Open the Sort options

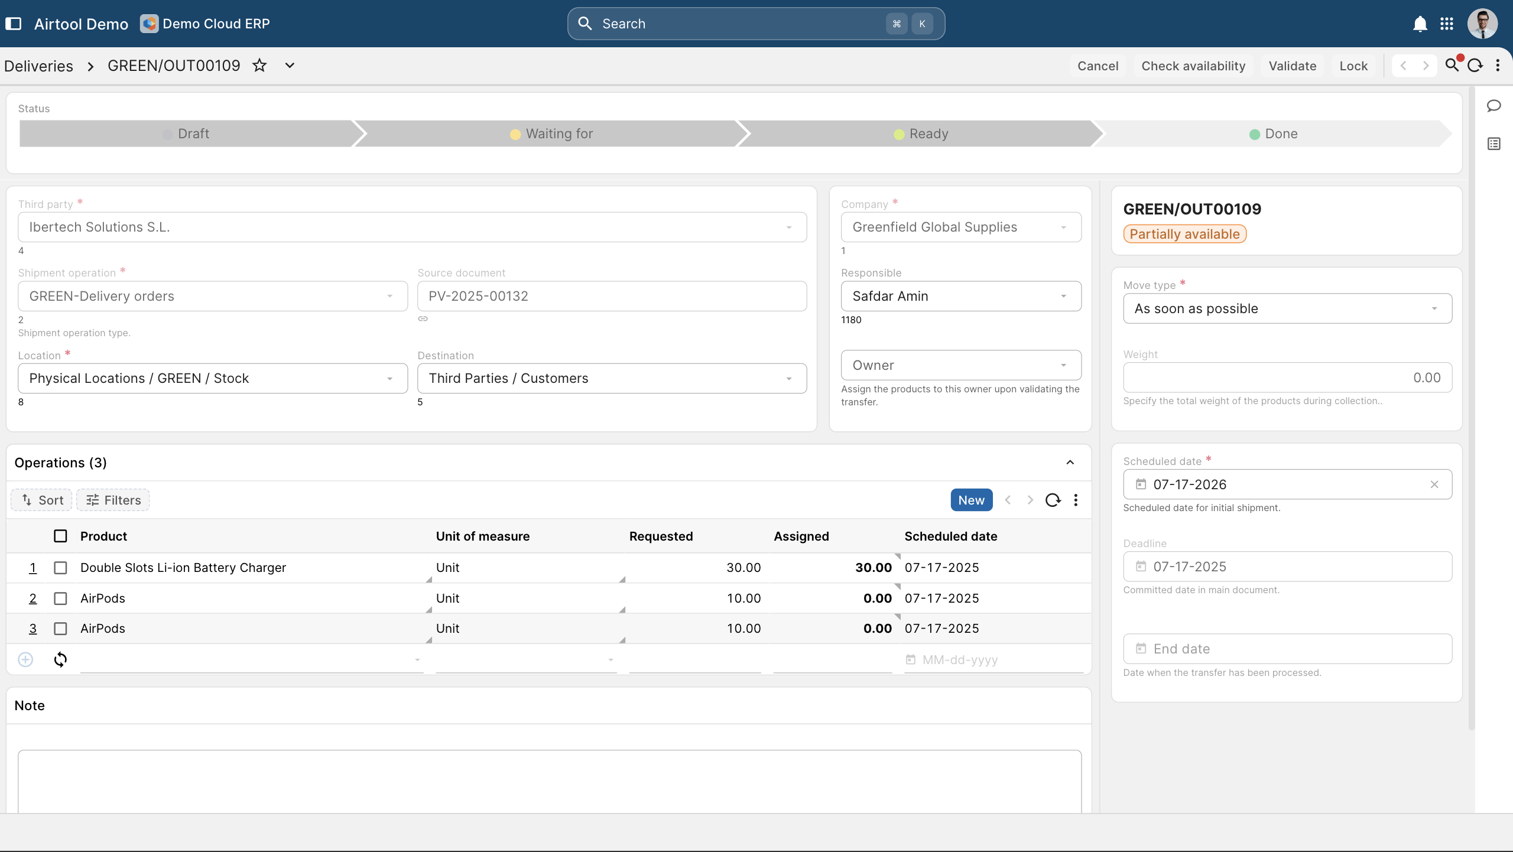tap(41, 500)
